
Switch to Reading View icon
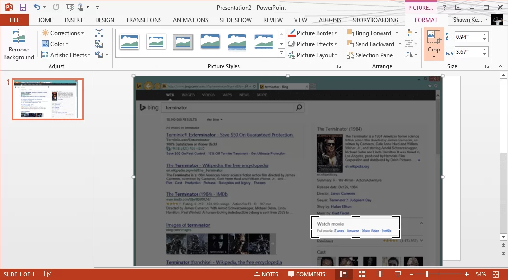380,274
